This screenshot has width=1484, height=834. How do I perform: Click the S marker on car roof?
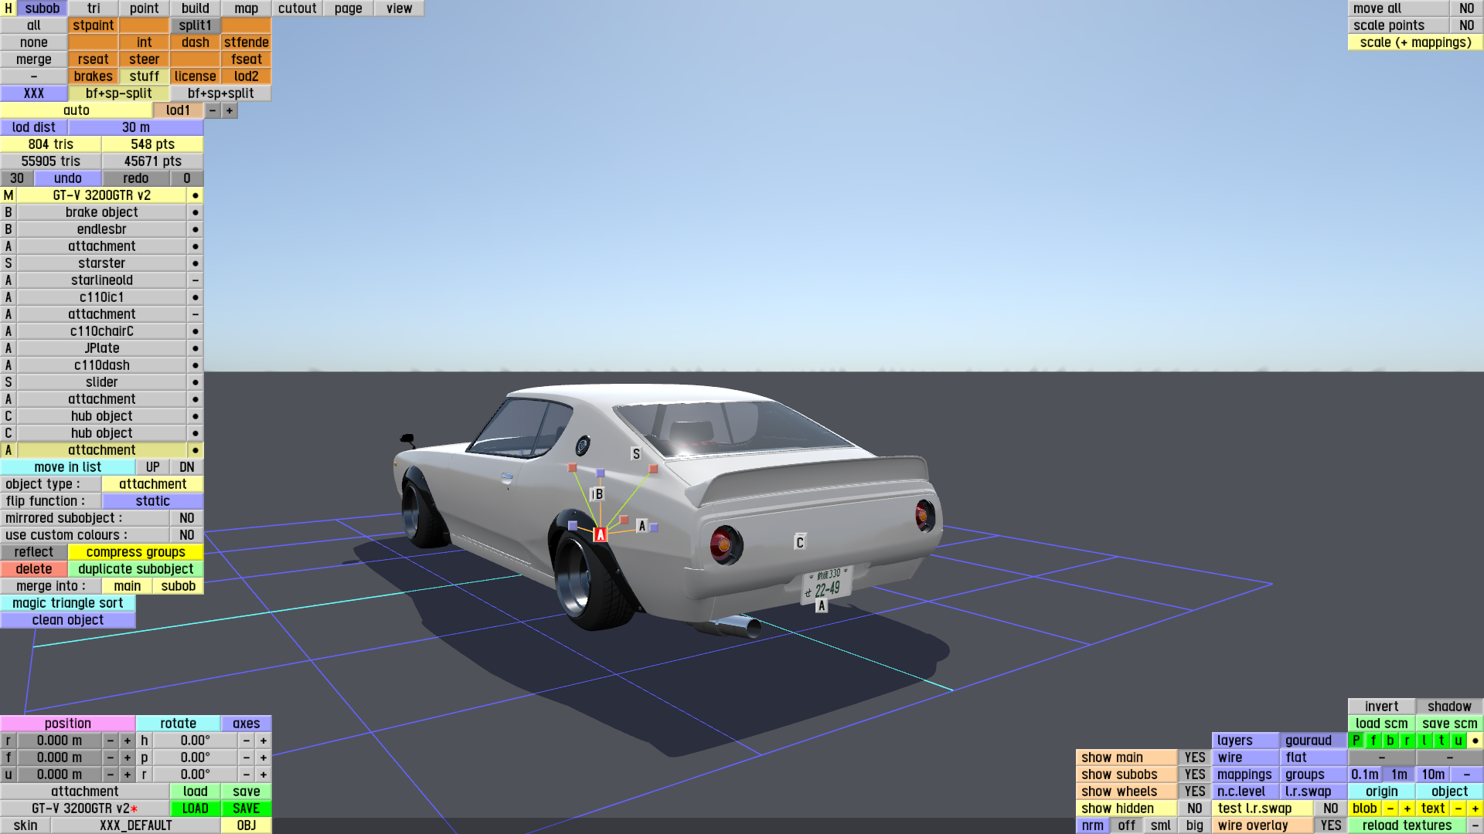[x=636, y=454]
